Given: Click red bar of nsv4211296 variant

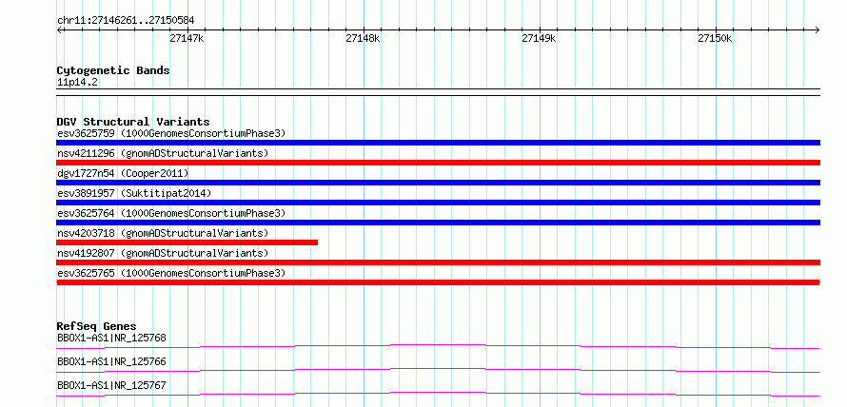Looking at the screenshot, I should 438,163.
